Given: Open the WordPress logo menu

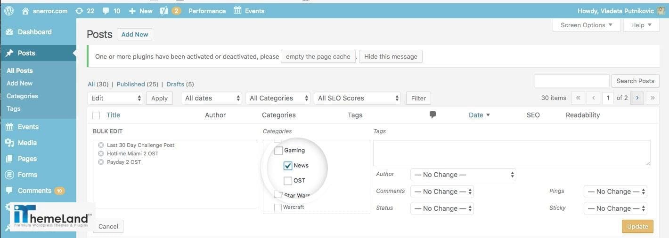Looking at the screenshot, I should (x=8, y=10).
